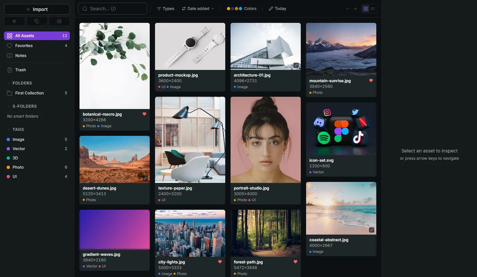Click the Today filter button
This screenshot has height=277, width=477.
[278, 9]
